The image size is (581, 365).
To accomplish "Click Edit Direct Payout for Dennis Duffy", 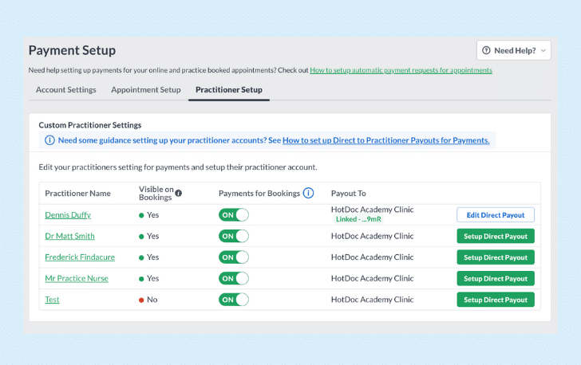I will coord(496,215).
